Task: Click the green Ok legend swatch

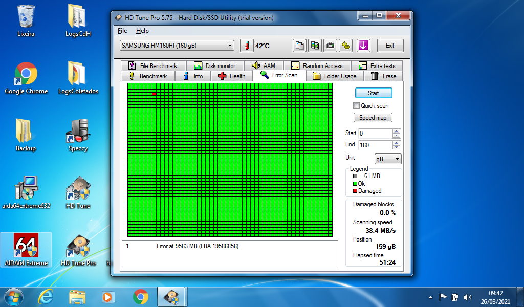Action: (x=355, y=184)
